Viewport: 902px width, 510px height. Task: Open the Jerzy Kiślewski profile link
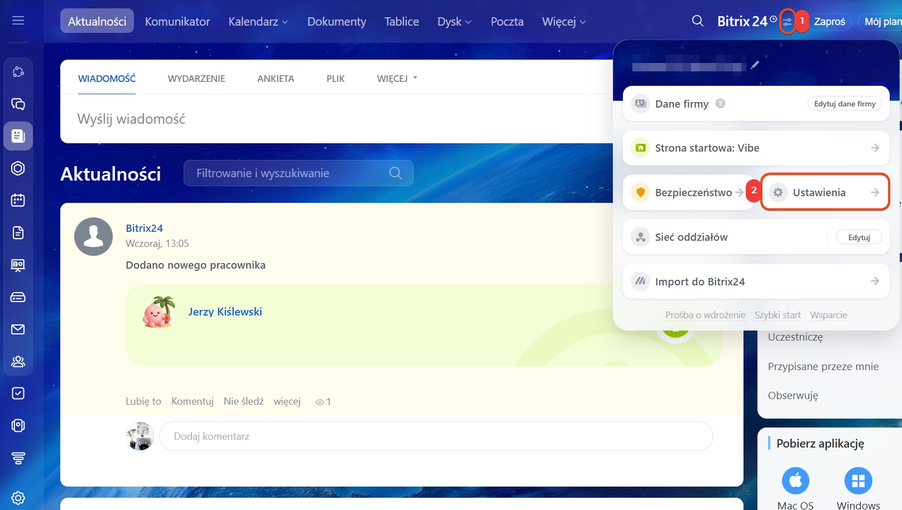225,312
